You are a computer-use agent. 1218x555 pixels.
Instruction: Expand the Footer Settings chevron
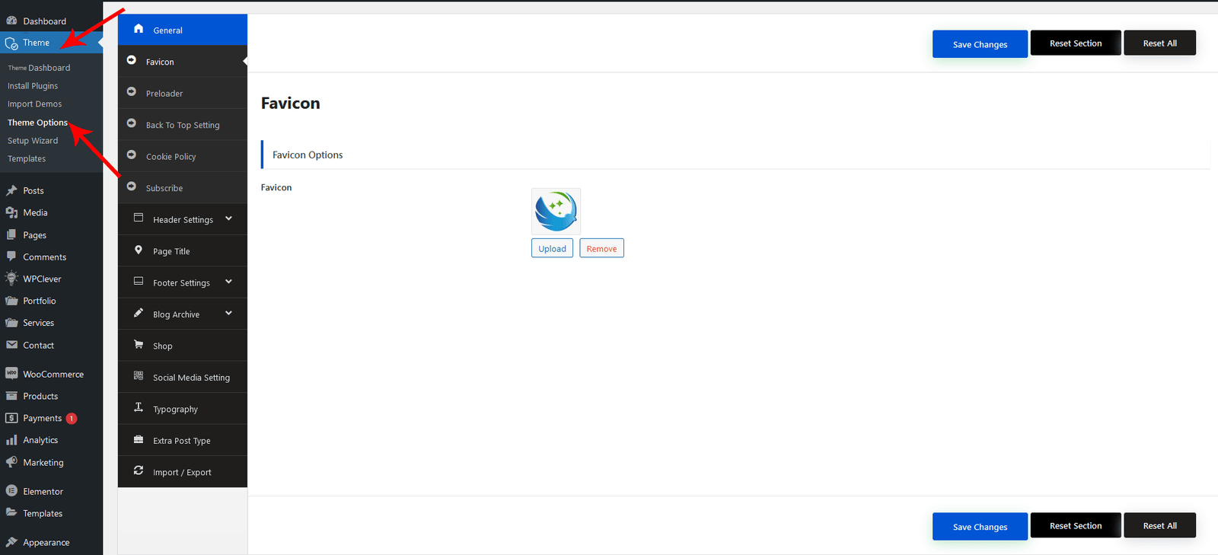pyautogui.click(x=228, y=282)
